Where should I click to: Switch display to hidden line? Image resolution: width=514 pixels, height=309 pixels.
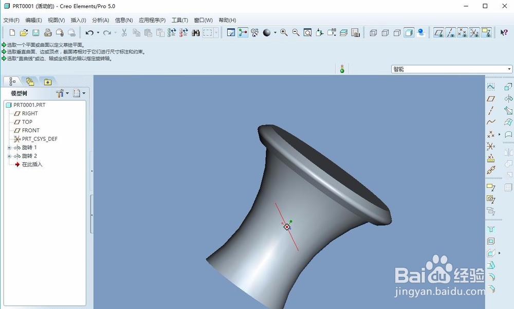tap(385, 33)
